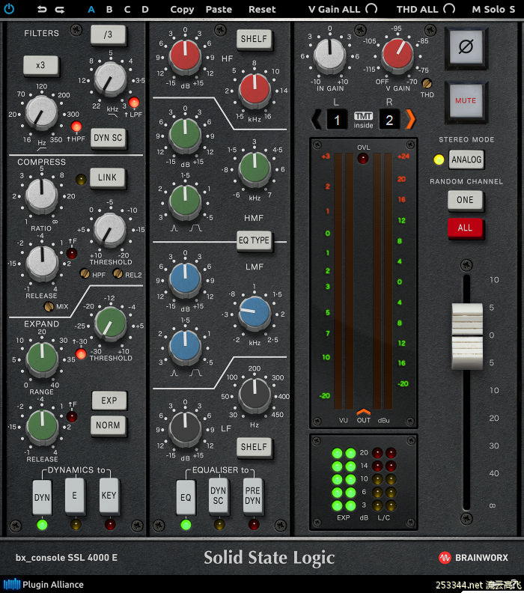The width and height of the screenshot is (524, 593).
Task: Select the S monitoring button
Action: 512,10
